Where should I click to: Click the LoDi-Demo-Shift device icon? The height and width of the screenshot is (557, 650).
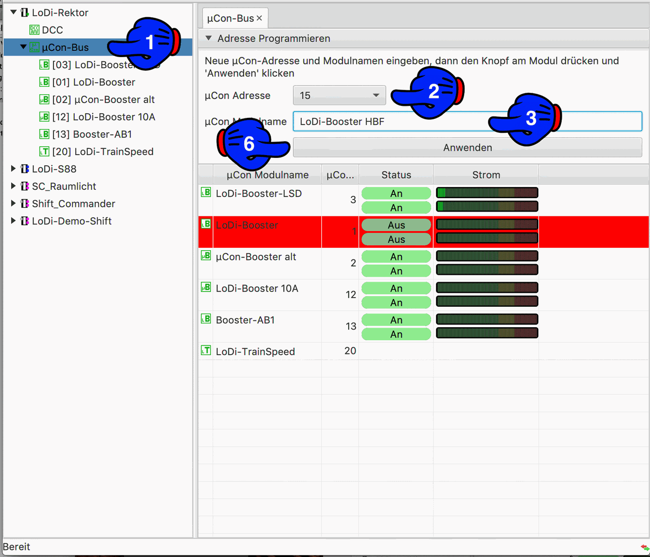click(25, 221)
